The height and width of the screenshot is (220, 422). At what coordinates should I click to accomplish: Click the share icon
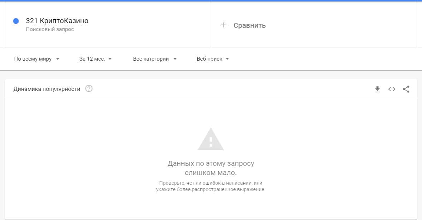click(406, 89)
